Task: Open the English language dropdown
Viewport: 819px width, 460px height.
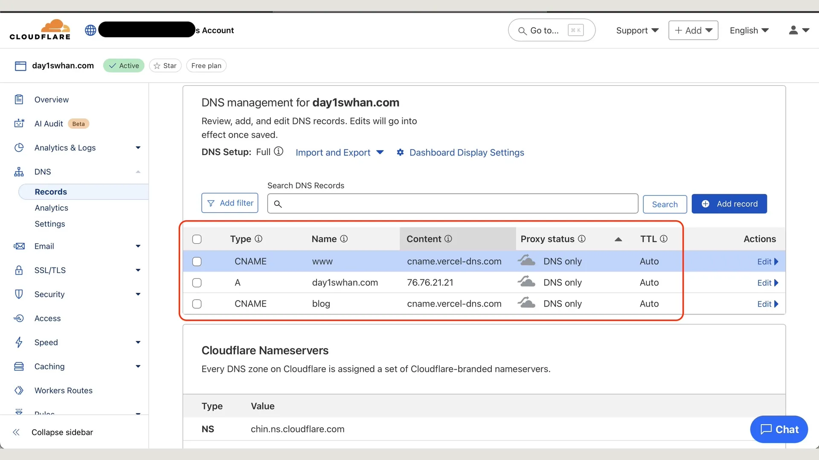Action: pyautogui.click(x=749, y=30)
